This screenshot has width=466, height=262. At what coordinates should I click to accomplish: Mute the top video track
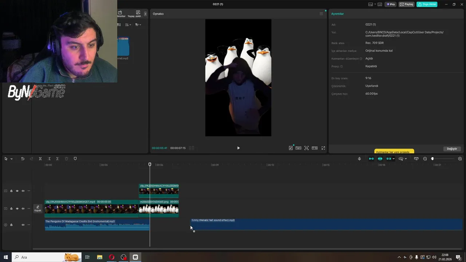[x=23, y=191]
